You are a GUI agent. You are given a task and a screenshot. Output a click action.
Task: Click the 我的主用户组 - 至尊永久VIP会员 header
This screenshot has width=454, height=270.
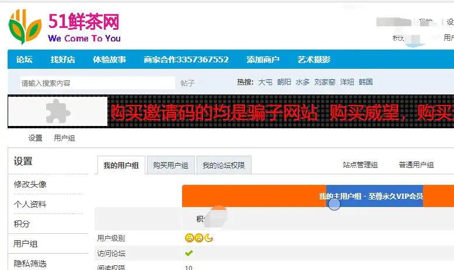371,196
